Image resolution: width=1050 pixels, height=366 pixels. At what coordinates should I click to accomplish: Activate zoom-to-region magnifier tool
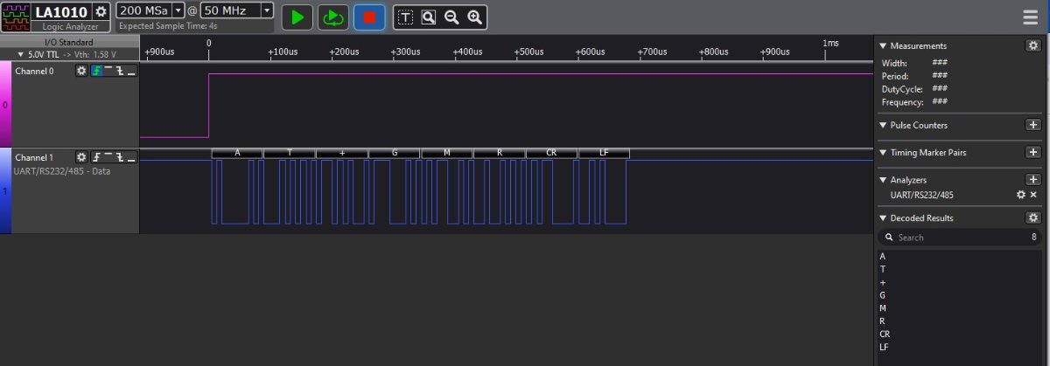pyautogui.click(x=429, y=17)
